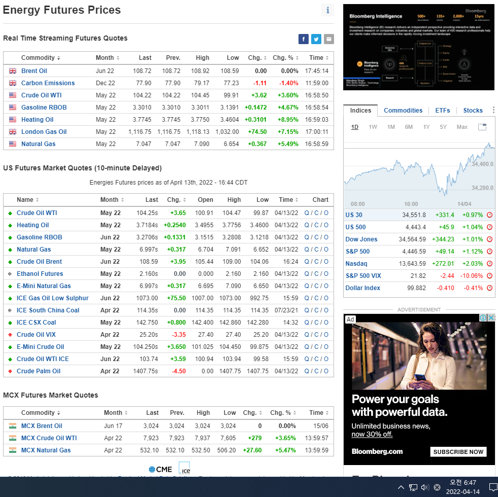
Task: Click the green up arrow beside Heating Oil
Action: 10,225
